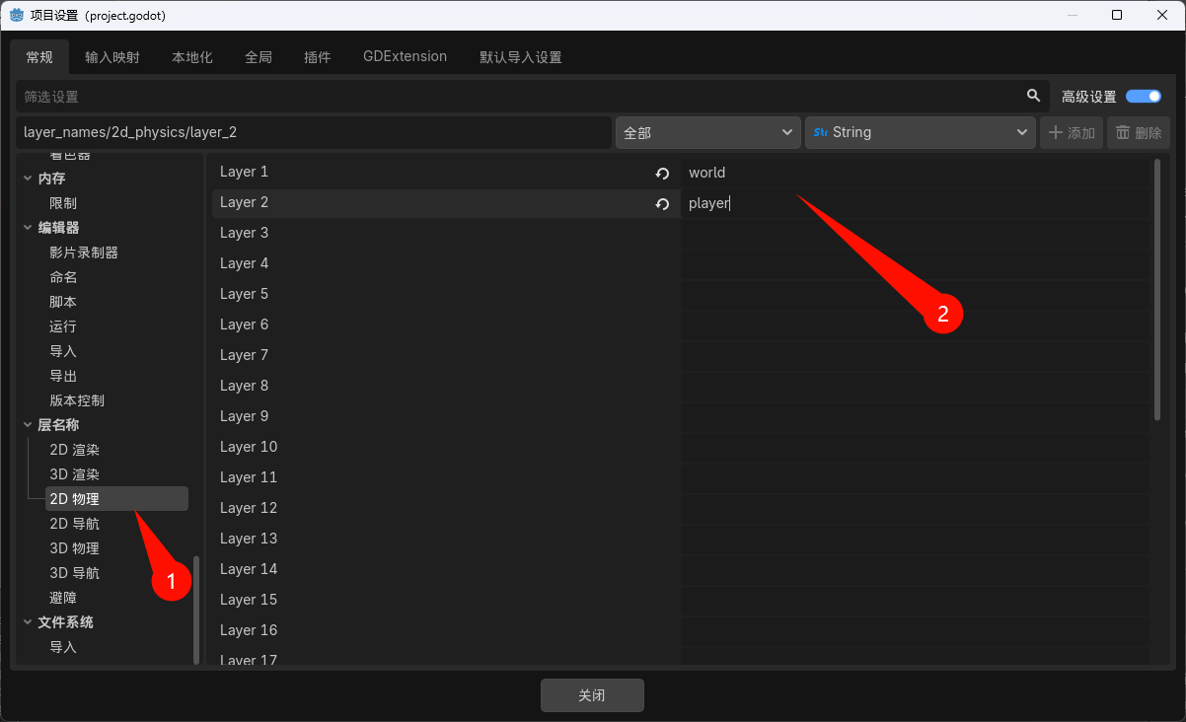Open the 默认导入设置 tab
Image resolution: width=1186 pixels, height=722 pixels.
click(521, 57)
